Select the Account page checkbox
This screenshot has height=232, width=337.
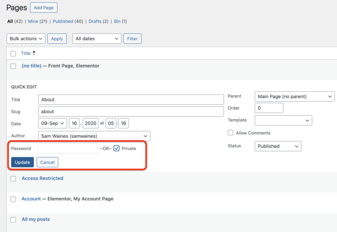pyautogui.click(x=13, y=199)
